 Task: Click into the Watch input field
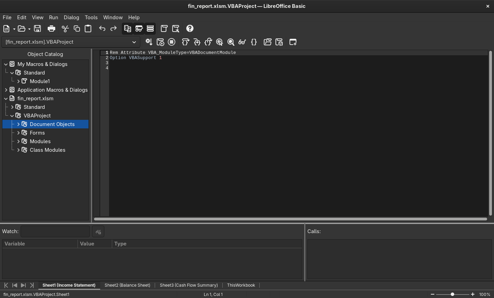point(55,232)
